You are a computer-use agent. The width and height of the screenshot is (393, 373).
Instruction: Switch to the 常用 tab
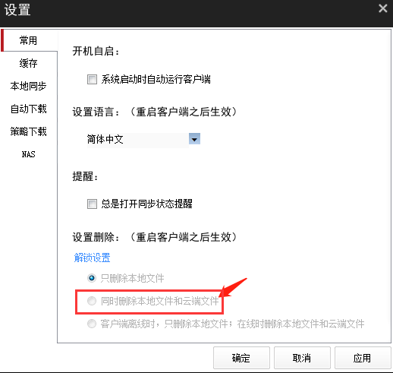pyautogui.click(x=29, y=40)
